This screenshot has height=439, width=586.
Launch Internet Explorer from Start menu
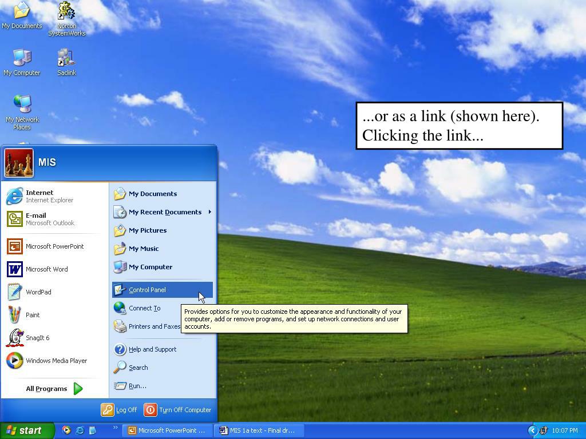point(54,196)
